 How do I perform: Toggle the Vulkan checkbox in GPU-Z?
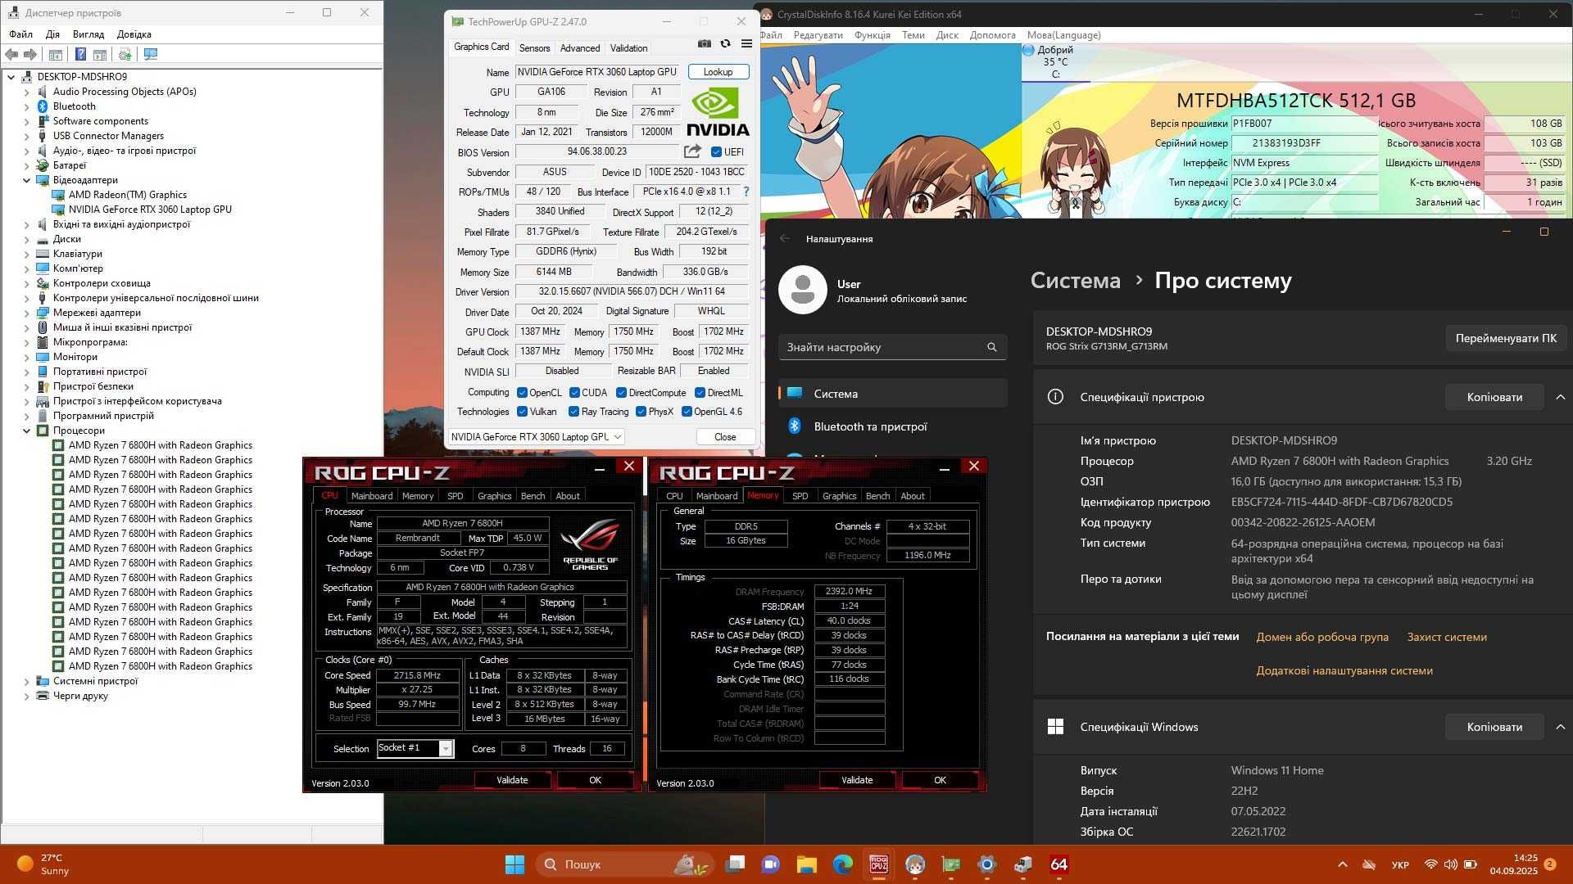pos(522,412)
